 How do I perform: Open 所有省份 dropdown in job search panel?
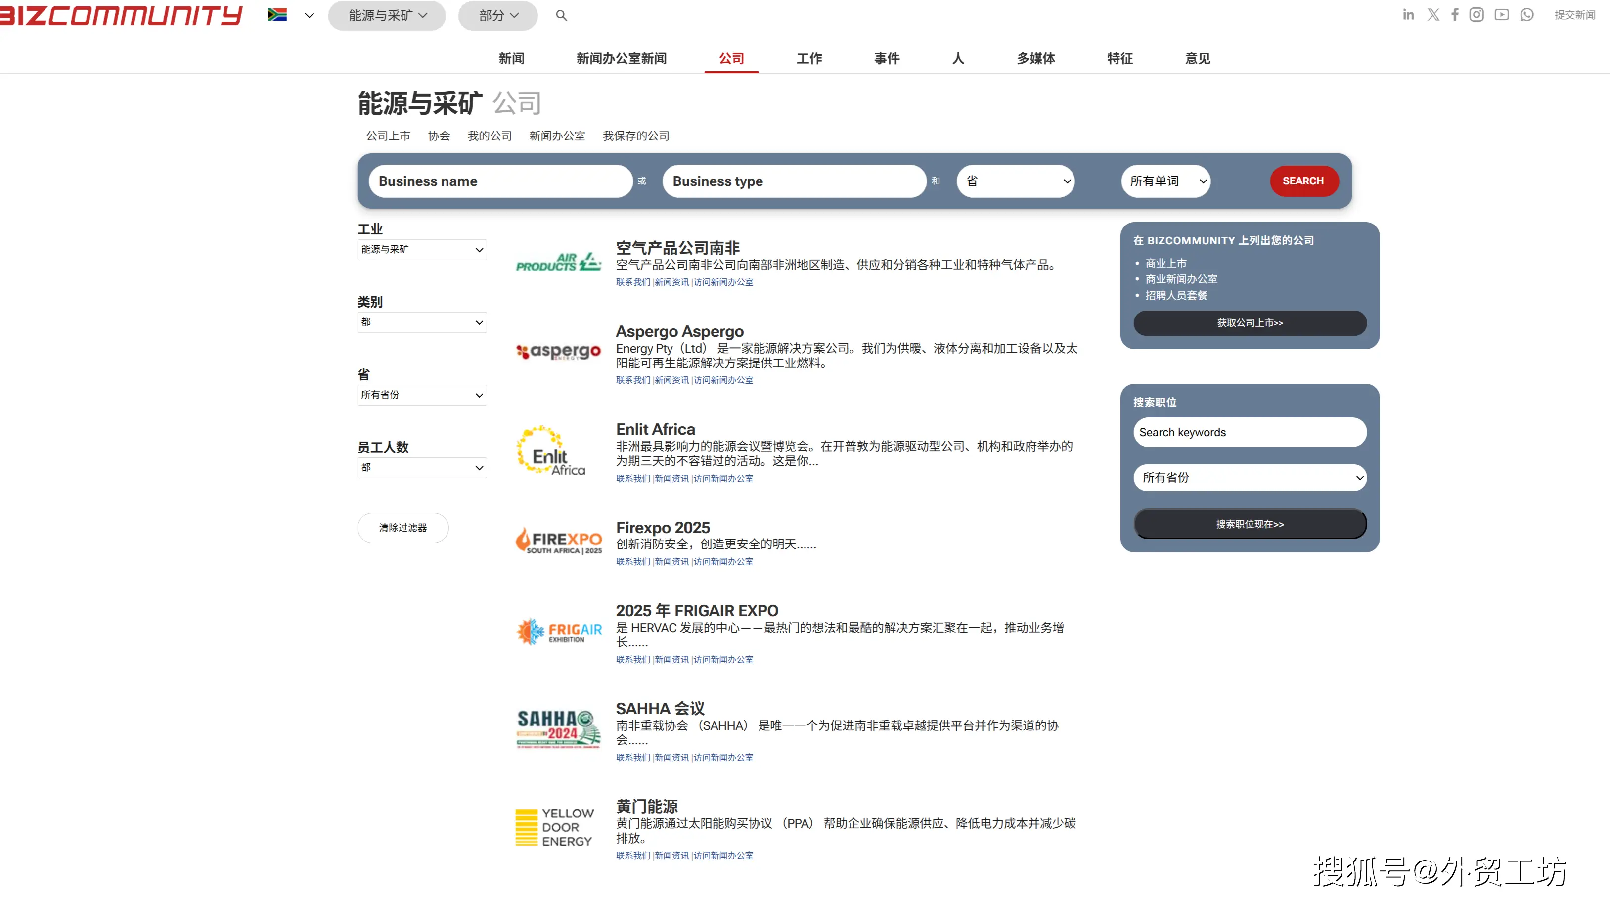point(1250,478)
